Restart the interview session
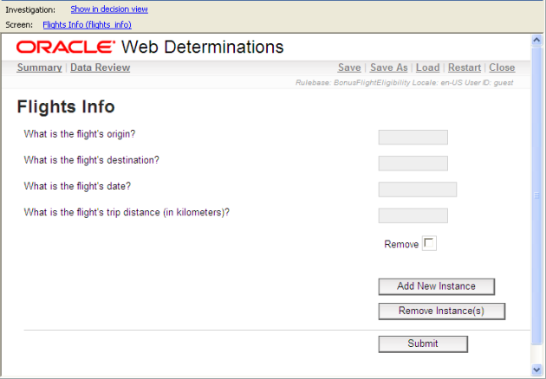Image resolution: width=546 pixels, height=379 pixels. coord(465,67)
